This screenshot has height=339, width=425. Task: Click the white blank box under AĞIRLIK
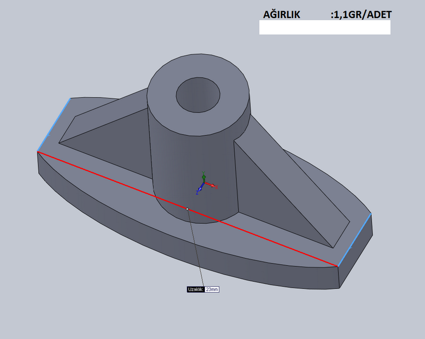[x=325, y=28]
